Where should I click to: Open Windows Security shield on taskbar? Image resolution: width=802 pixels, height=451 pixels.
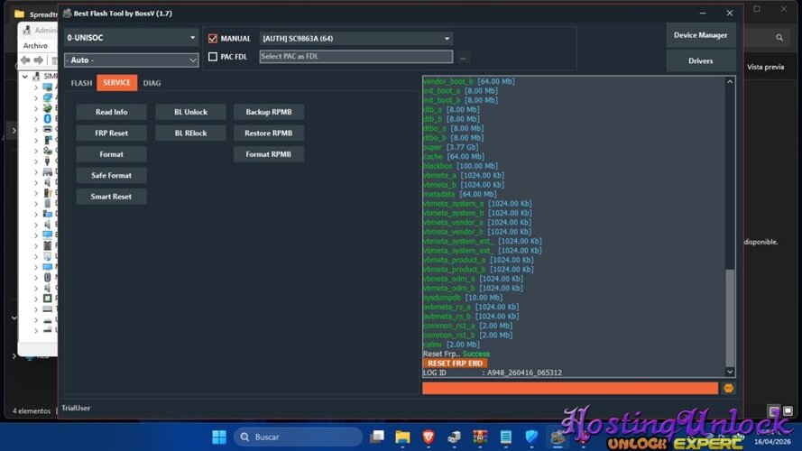tap(531, 437)
